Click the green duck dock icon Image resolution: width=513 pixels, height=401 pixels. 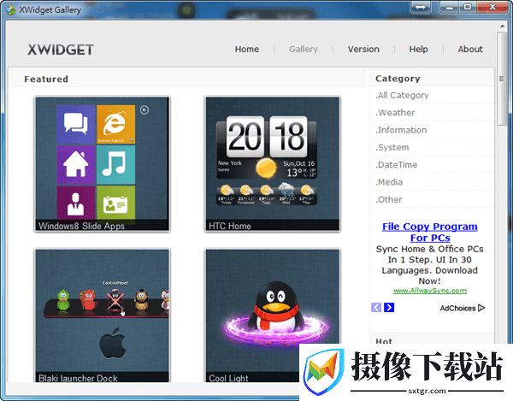63,299
